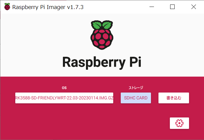Click the "Raspberry Pi Imager v1.7.3" title text
This screenshot has height=140, width=204.
(48, 7)
